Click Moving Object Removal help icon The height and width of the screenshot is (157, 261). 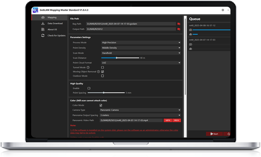pyautogui.click(x=98, y=72)
